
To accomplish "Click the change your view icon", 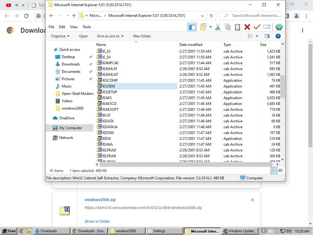I will (250, 36).
